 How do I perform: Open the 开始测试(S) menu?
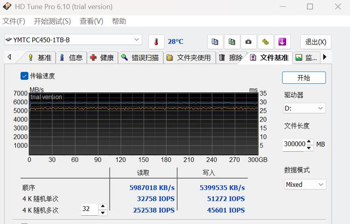pyautogui.click(x=52, y=21)
